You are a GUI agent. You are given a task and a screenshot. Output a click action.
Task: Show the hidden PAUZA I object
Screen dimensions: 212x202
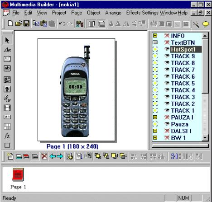(167, 117)
